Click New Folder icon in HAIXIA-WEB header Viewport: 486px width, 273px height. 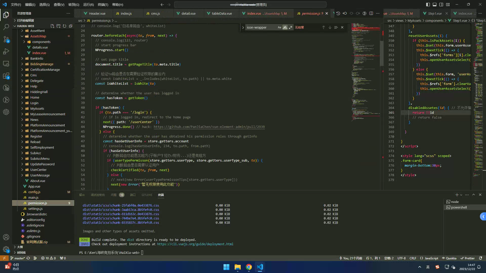pos(58,26)
